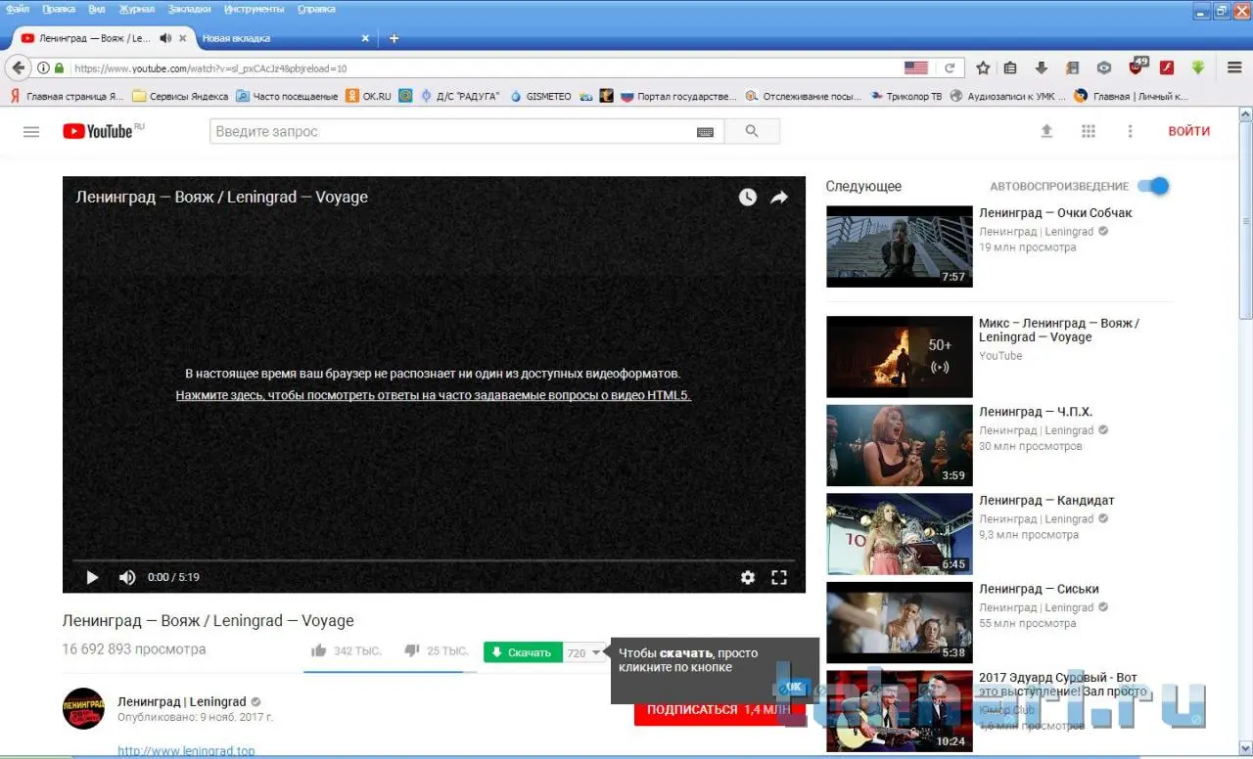Click the video progress bar in the player

(x=434, y=560)
